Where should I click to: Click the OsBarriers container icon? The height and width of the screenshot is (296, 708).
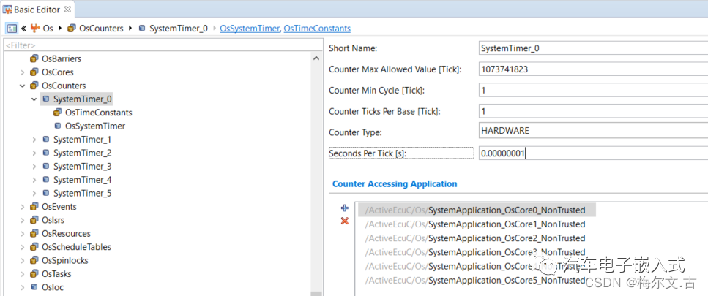(34, 58)
